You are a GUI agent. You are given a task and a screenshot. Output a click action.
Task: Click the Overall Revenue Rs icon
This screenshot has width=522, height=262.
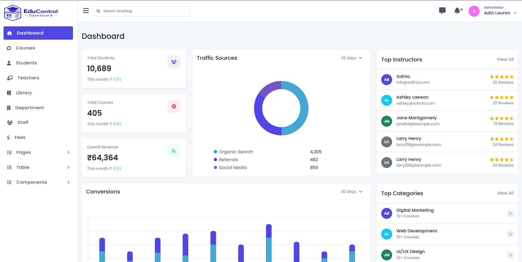(174, 151)
